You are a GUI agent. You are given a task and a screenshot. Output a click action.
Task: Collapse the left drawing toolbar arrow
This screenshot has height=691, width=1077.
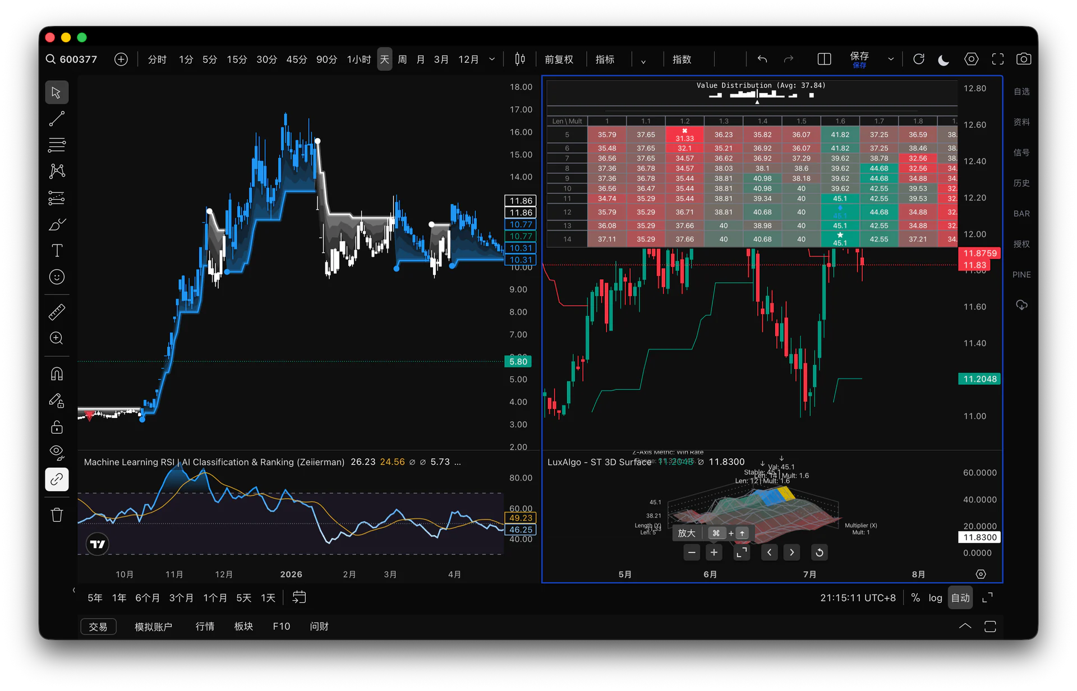point(73,590)
